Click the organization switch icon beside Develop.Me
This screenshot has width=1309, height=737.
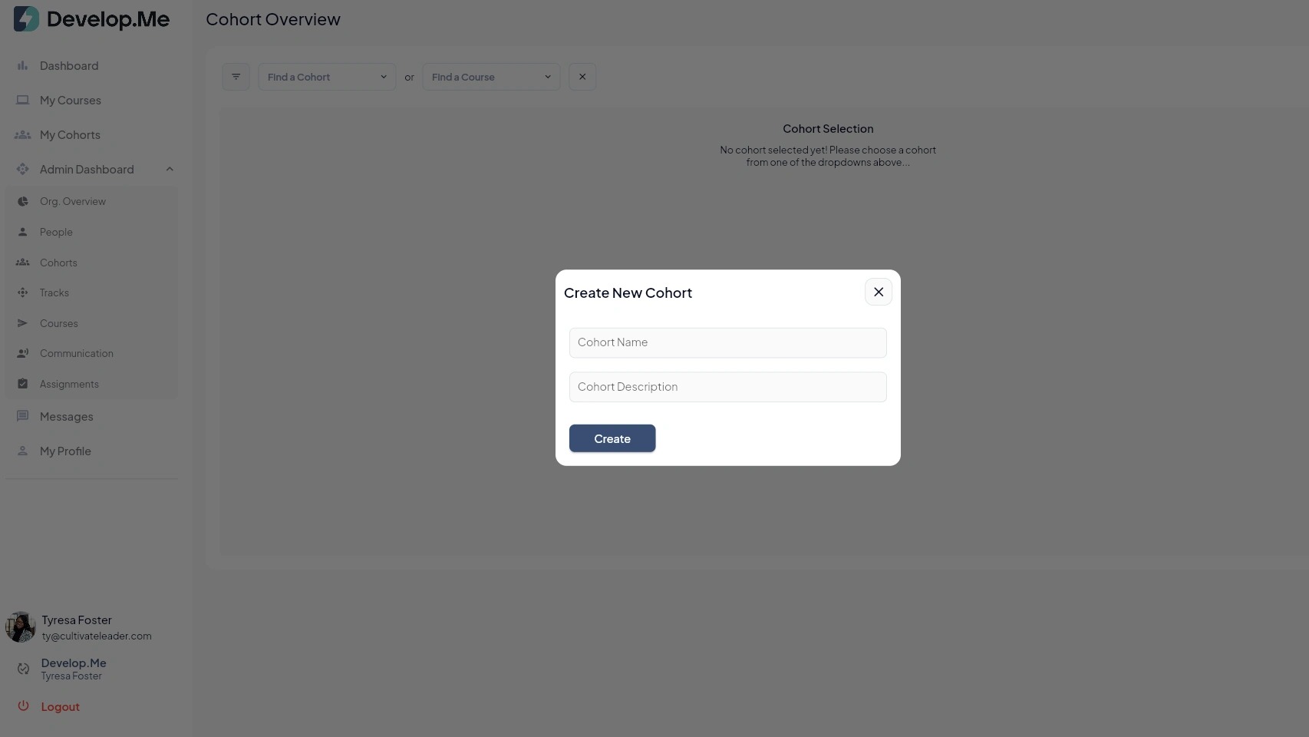pos(23,669)
